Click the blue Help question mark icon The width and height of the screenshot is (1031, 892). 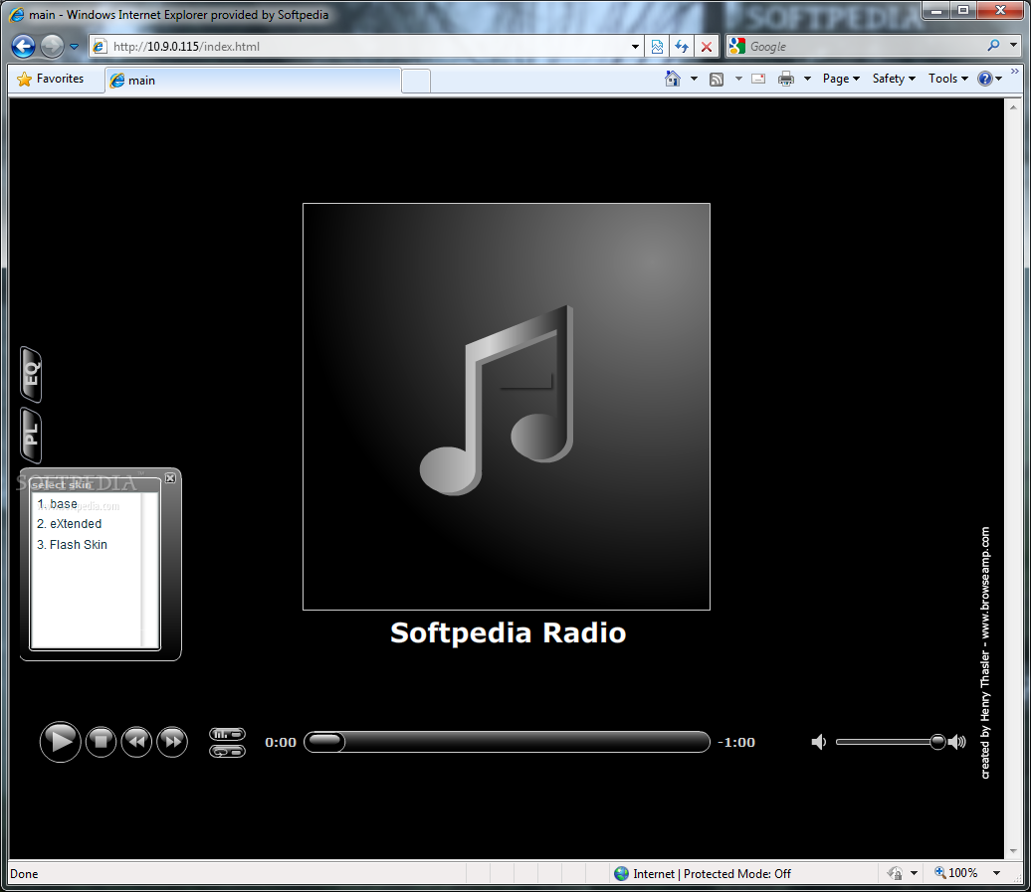(x=985, y=79)
